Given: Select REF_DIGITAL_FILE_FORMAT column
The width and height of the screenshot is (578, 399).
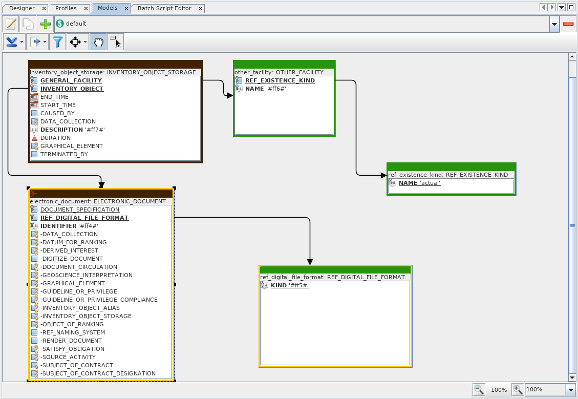Looking at the screenshot, I should point(84,218).
